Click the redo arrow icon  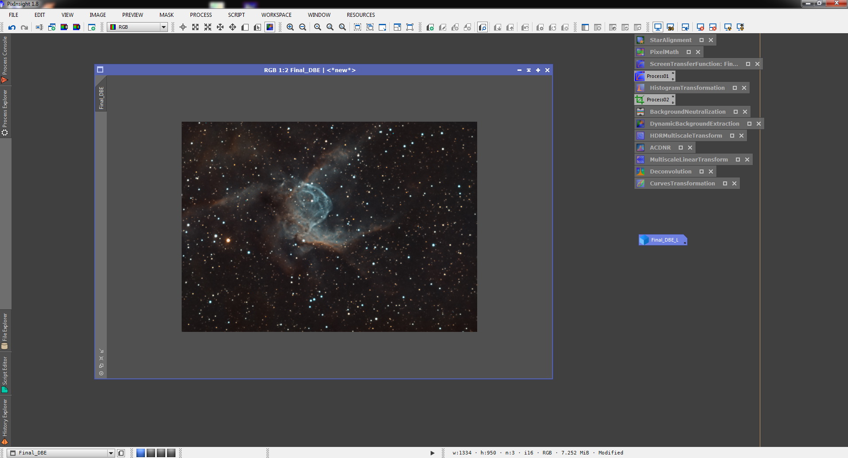point(24,27)
